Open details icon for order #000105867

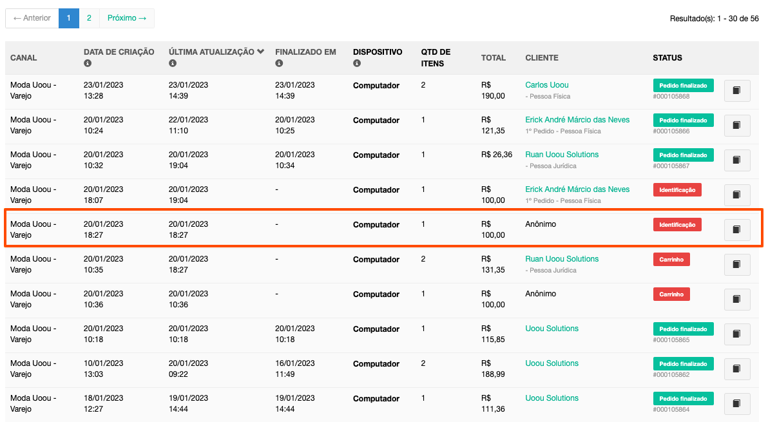(x=736, y=160)
